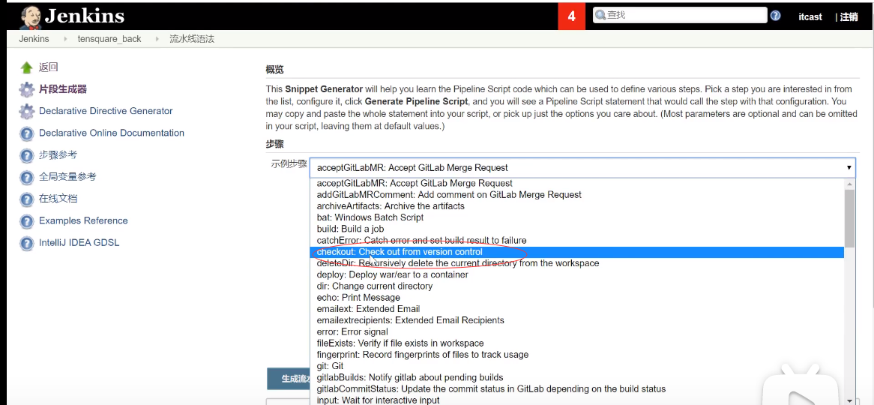
Task: Select addGitLabMRComment option
Action: 577,195
